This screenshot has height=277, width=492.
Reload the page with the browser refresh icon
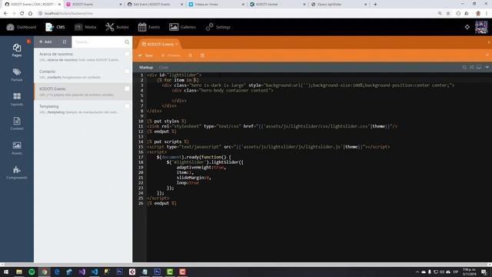pos(22,14)
